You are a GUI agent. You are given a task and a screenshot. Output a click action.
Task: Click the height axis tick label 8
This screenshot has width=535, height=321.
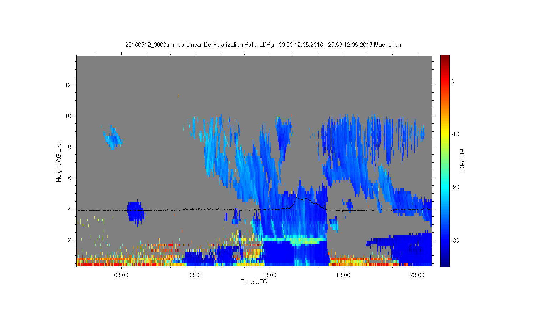point(70,147)
